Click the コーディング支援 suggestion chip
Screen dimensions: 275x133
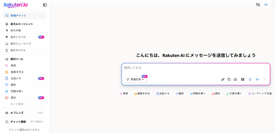pyautogui.click(x=260, y=94)
